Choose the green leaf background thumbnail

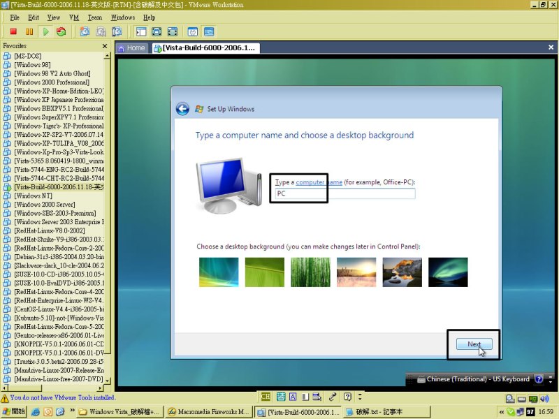tap(265, 272)
